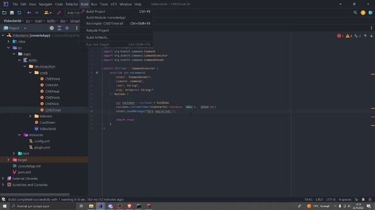Choose Build Module 'consoleApp' entry
Image resolution: width=375 pixels, height=210 pixels.
click(x=117, y=17)
